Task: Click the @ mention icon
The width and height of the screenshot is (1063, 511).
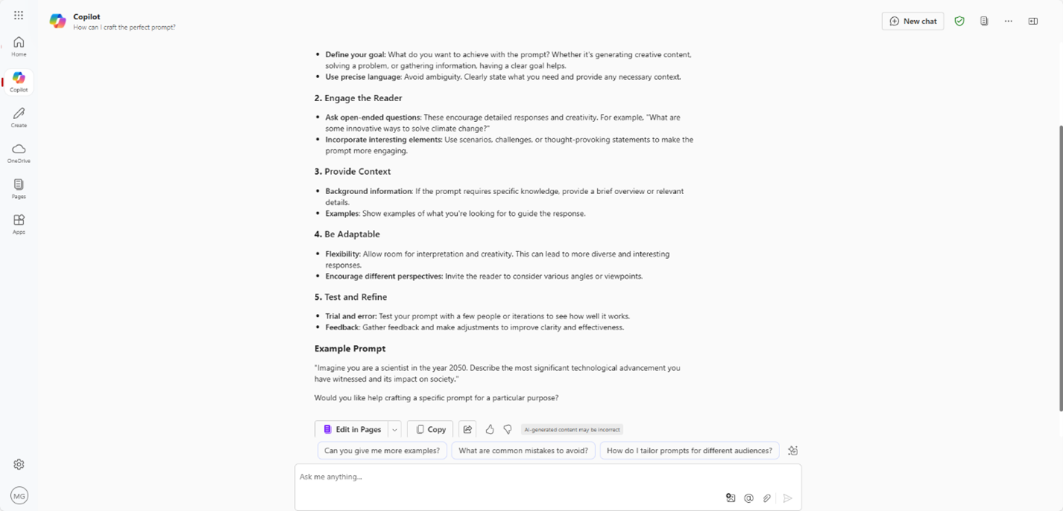Action: click(749, 498)
